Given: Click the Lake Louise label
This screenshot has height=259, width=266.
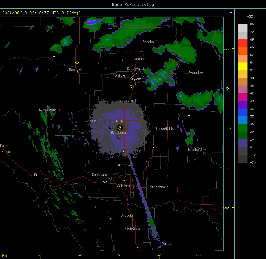Looking at the screenshot, I should [x=6, y=149].
